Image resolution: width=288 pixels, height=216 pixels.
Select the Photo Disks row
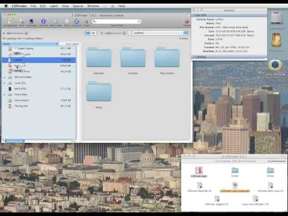(39, 95)
